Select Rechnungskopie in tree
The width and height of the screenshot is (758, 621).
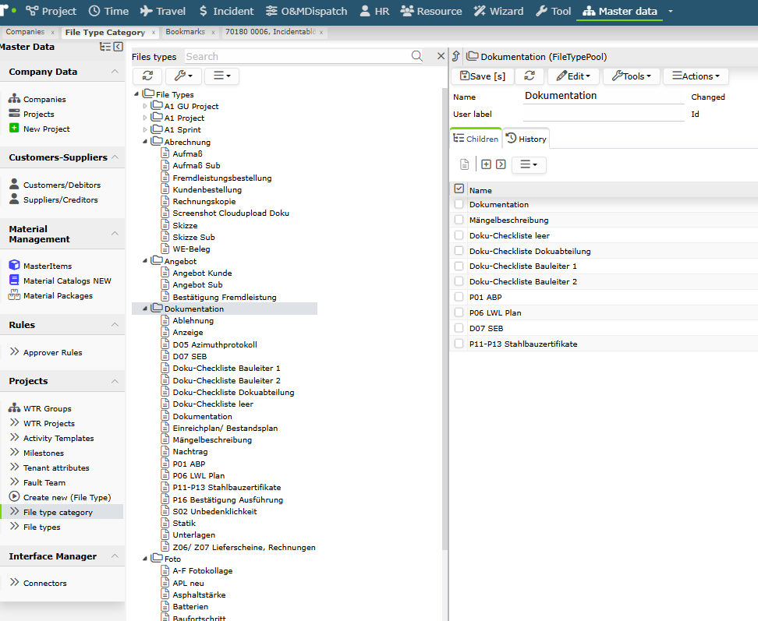click(x=204, y=201)
